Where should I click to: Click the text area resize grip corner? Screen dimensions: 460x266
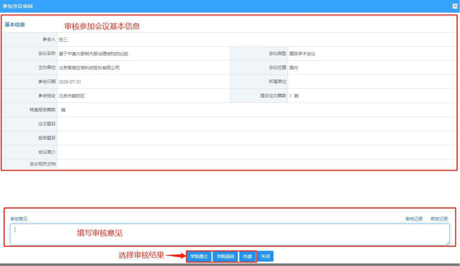coord(448,243)
